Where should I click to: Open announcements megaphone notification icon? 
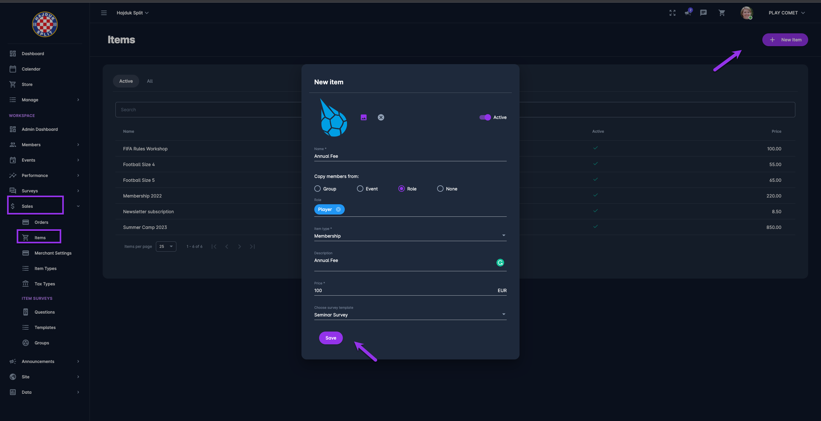coord(688,13)
